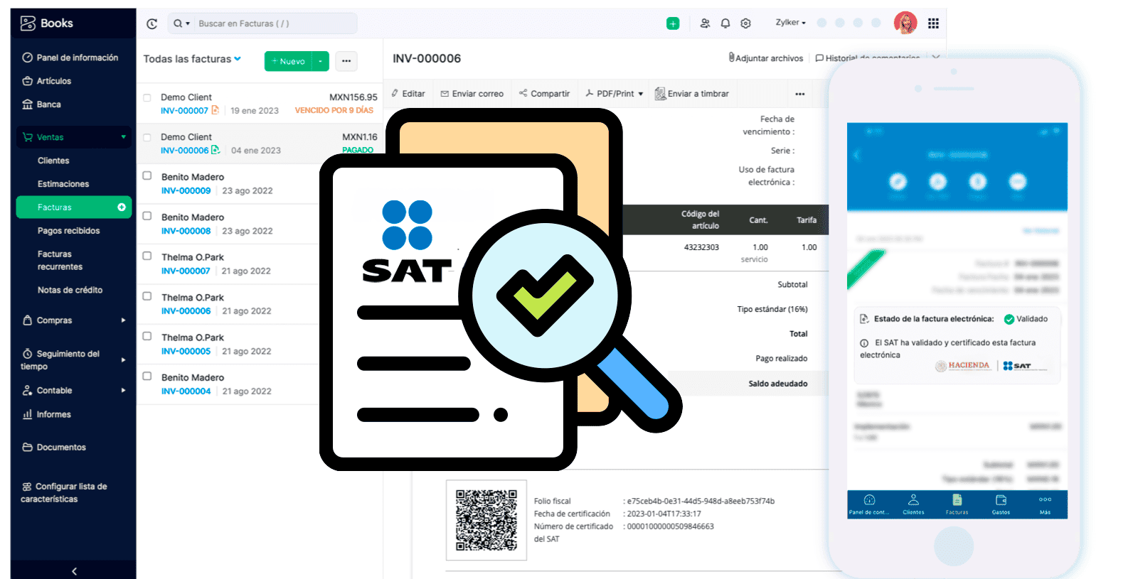Open Zylker organization dropdown
The height and width of the screenshot is (579, 1138).
(x=791, y=23)
